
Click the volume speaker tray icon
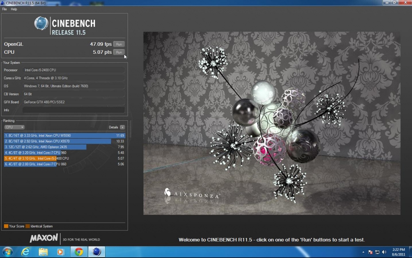(384, 252)
